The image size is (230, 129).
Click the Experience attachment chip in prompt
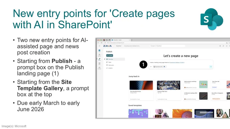tap(159, 67)
